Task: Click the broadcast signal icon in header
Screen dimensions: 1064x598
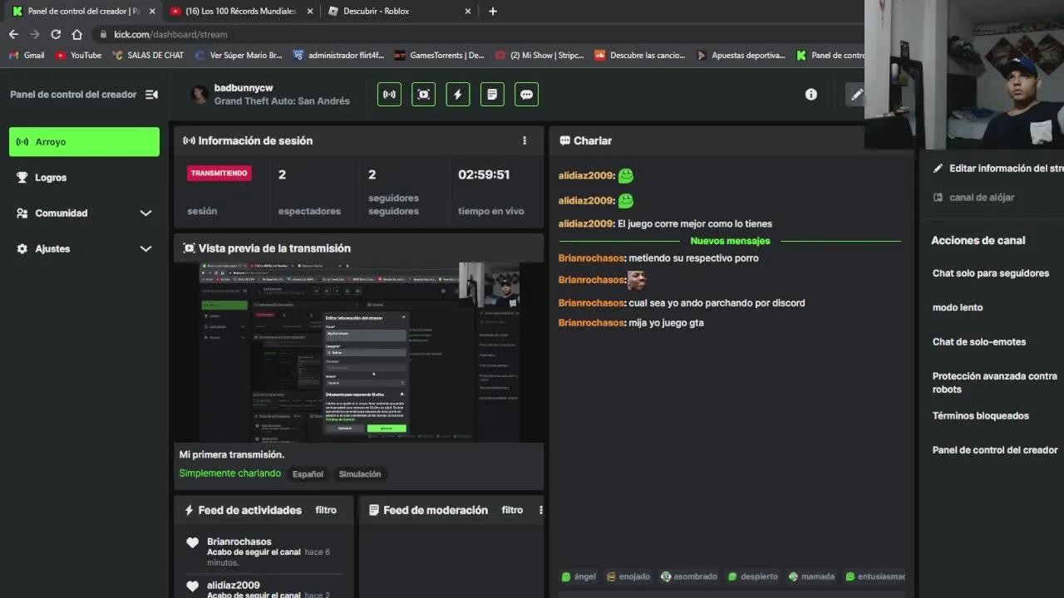Action: tap(389, 95)
